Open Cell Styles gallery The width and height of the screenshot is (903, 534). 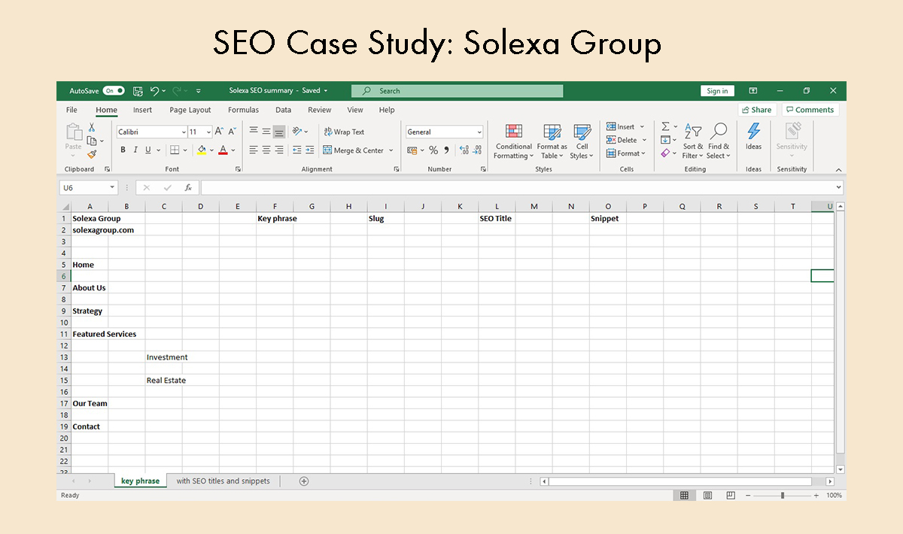coord(582,141)
